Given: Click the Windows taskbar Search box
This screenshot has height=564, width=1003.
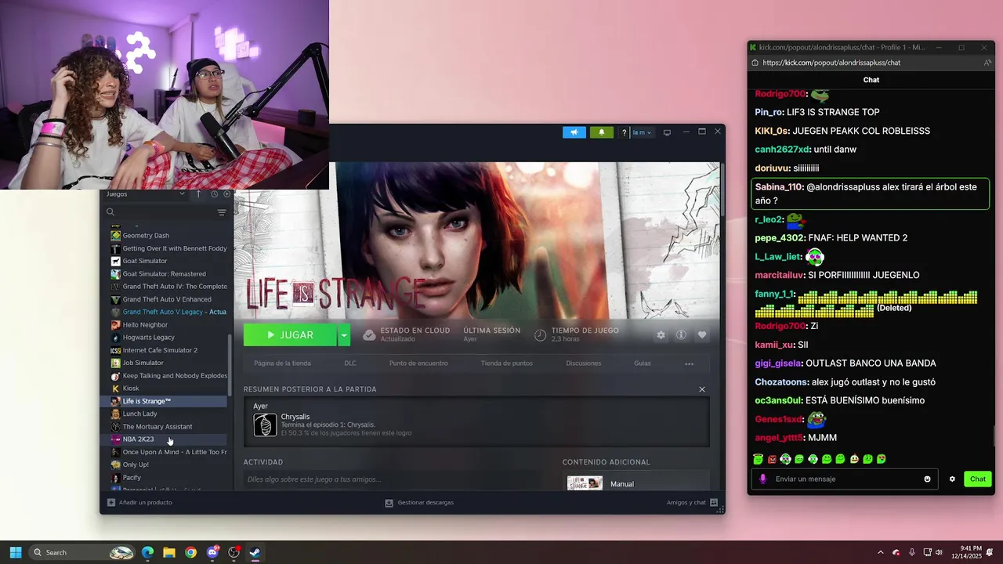Looking at the screenshot, I should click(x=82, y=552).
